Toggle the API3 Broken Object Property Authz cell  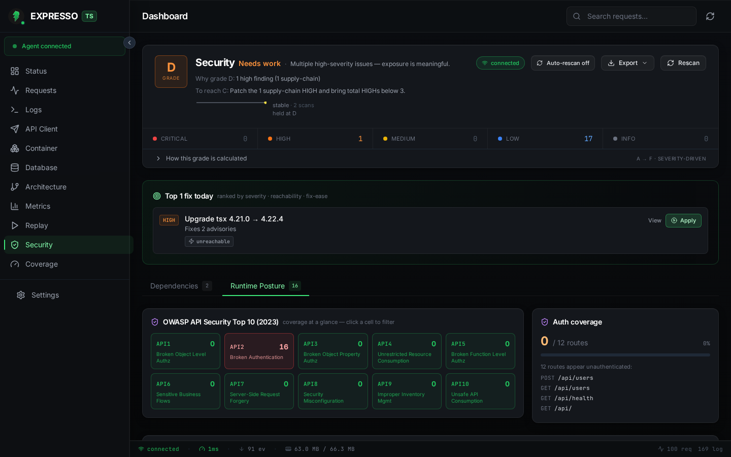point(333,351)
